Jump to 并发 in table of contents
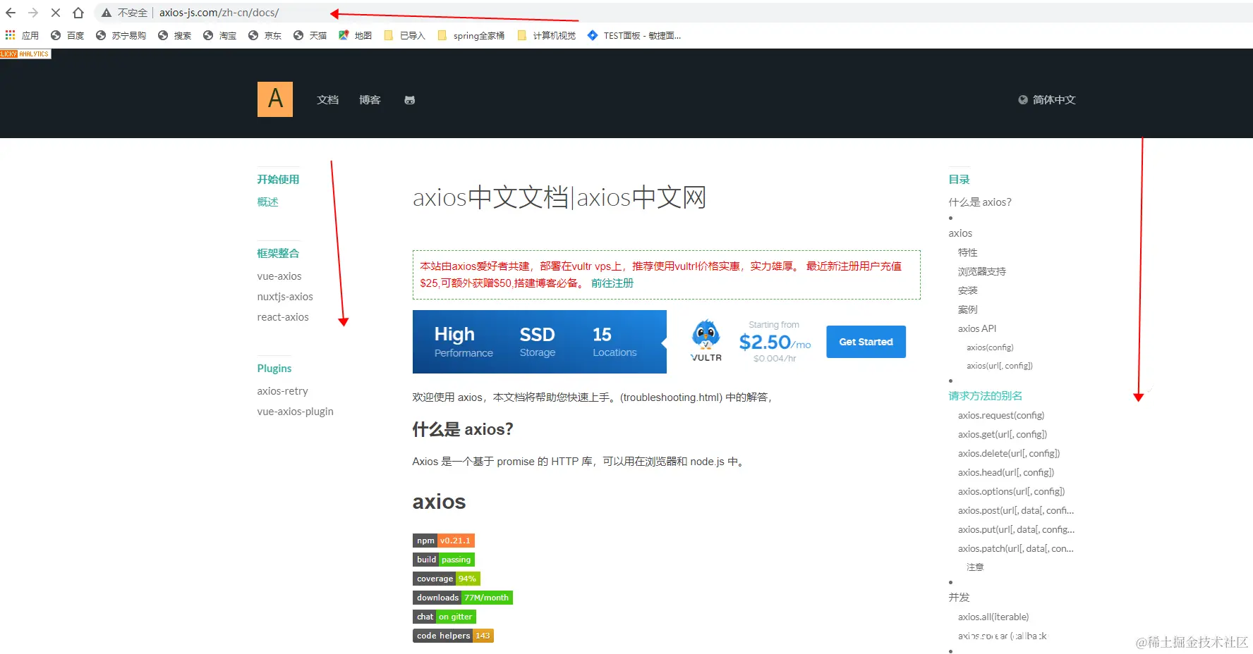The image size is (1253, 654). 960,598
